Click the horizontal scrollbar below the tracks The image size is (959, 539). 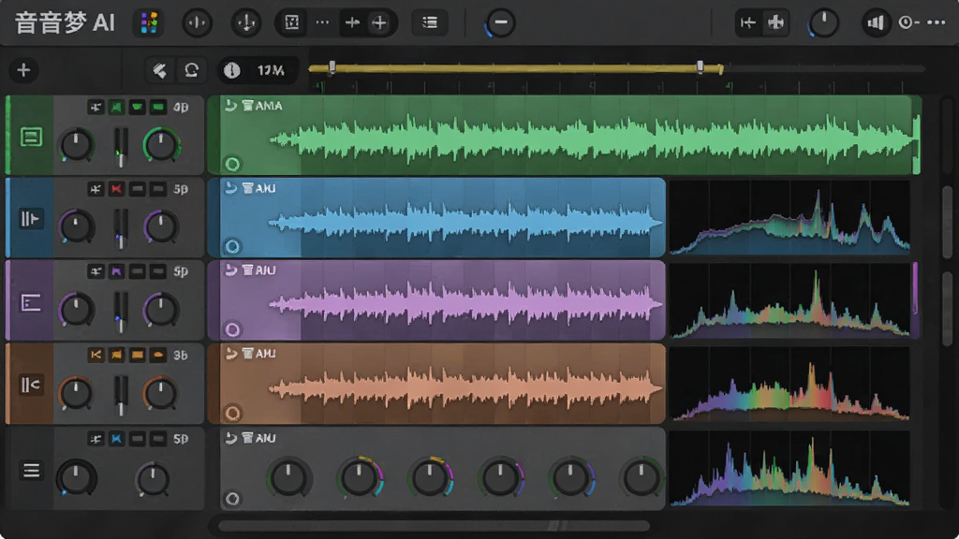coord(434,526)
